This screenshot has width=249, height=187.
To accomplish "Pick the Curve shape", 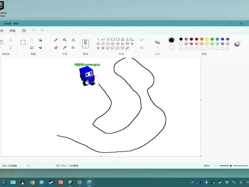I will coord(103,39).
